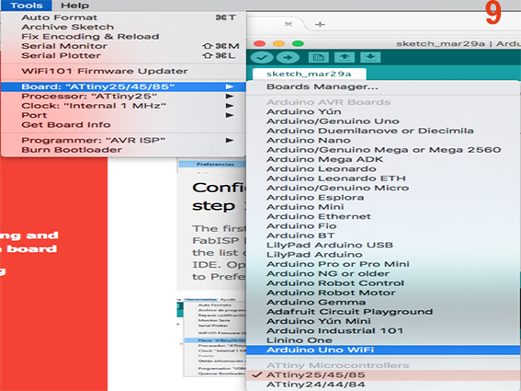Select Arduino Industrial 101 board
521x391 pixels.
[383, 331]
